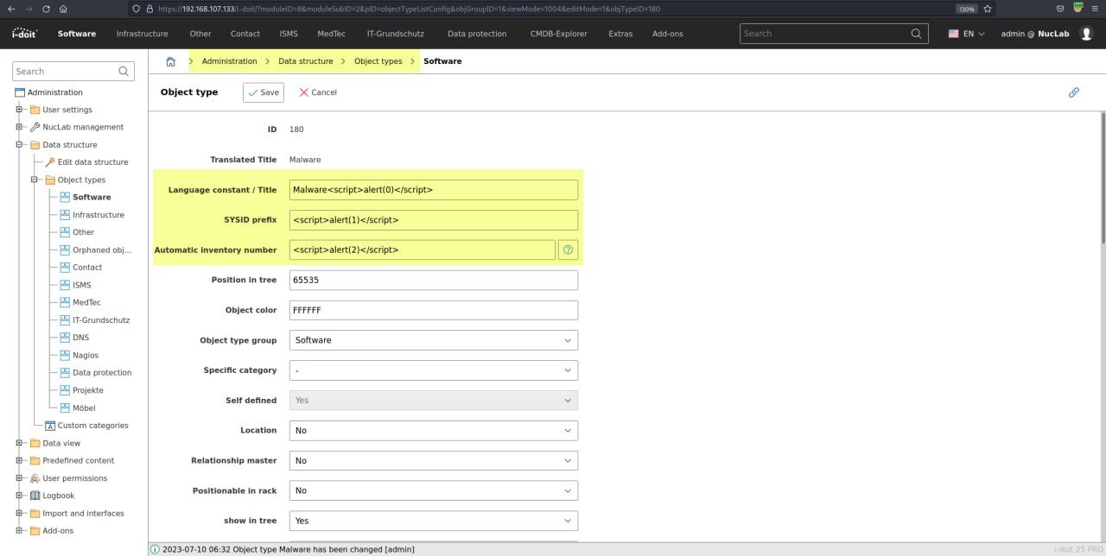Open help for automatic inventory number
The image size is (1106, 556).
[568, 250]
